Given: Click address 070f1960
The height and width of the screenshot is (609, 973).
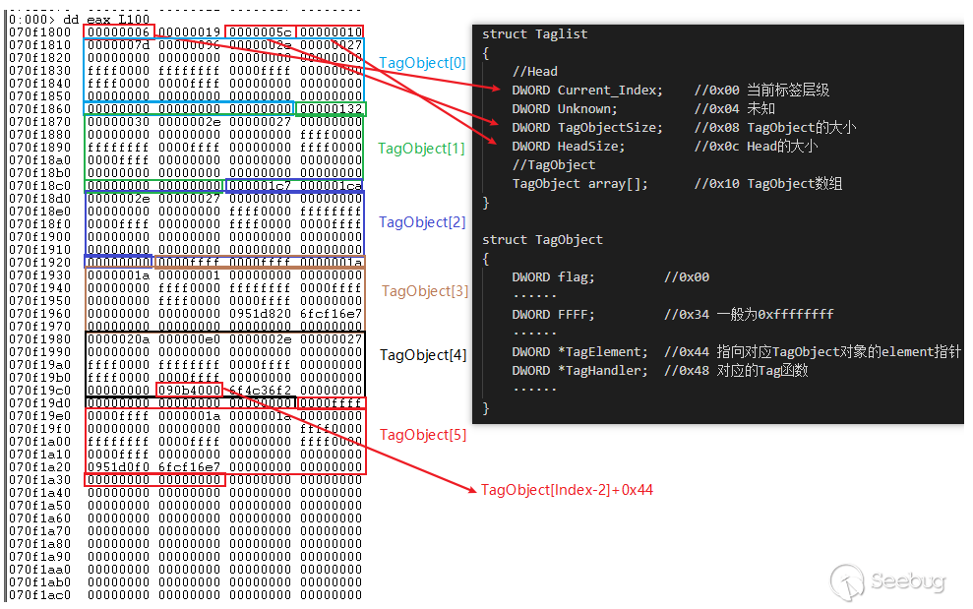Looking at the screenshot, I should (39, 314).
